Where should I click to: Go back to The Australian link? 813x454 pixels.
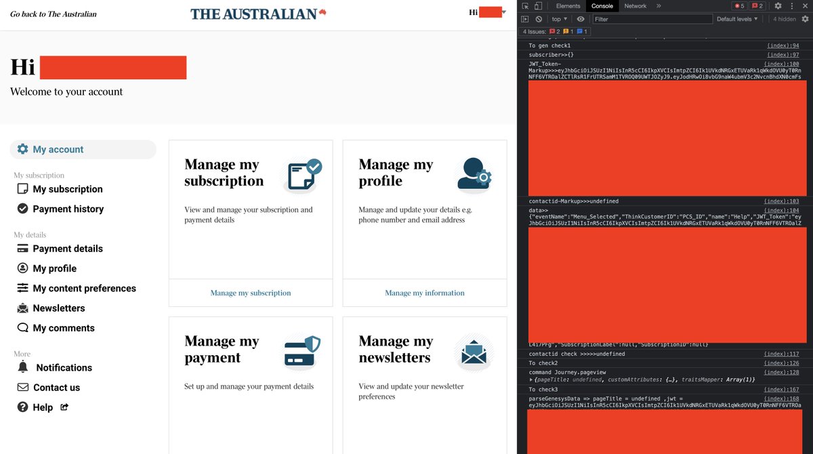point(54,14)
